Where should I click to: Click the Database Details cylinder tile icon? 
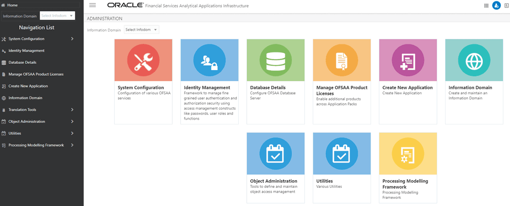(x=276, y=60)
